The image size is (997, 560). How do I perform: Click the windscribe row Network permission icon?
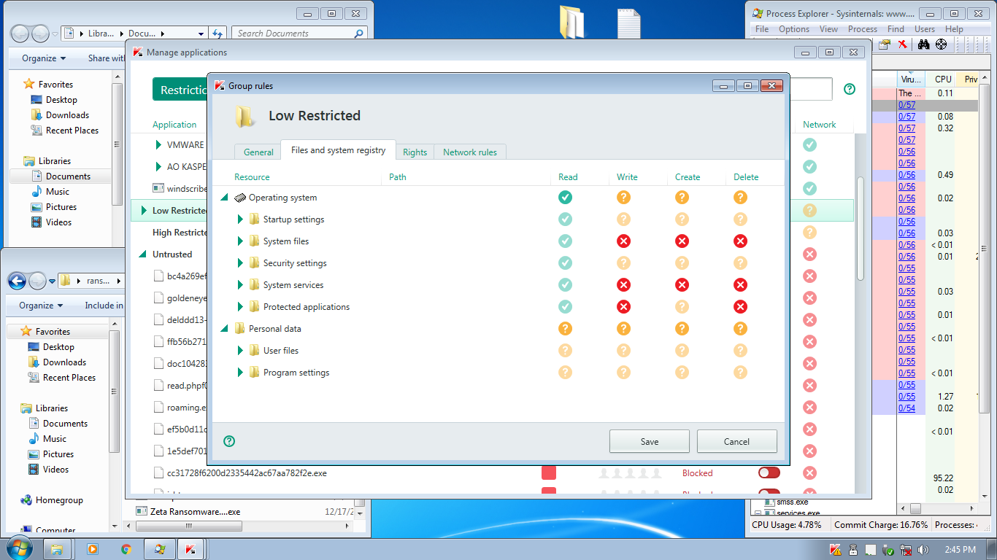pyautogui.click(x=809, y=188)
